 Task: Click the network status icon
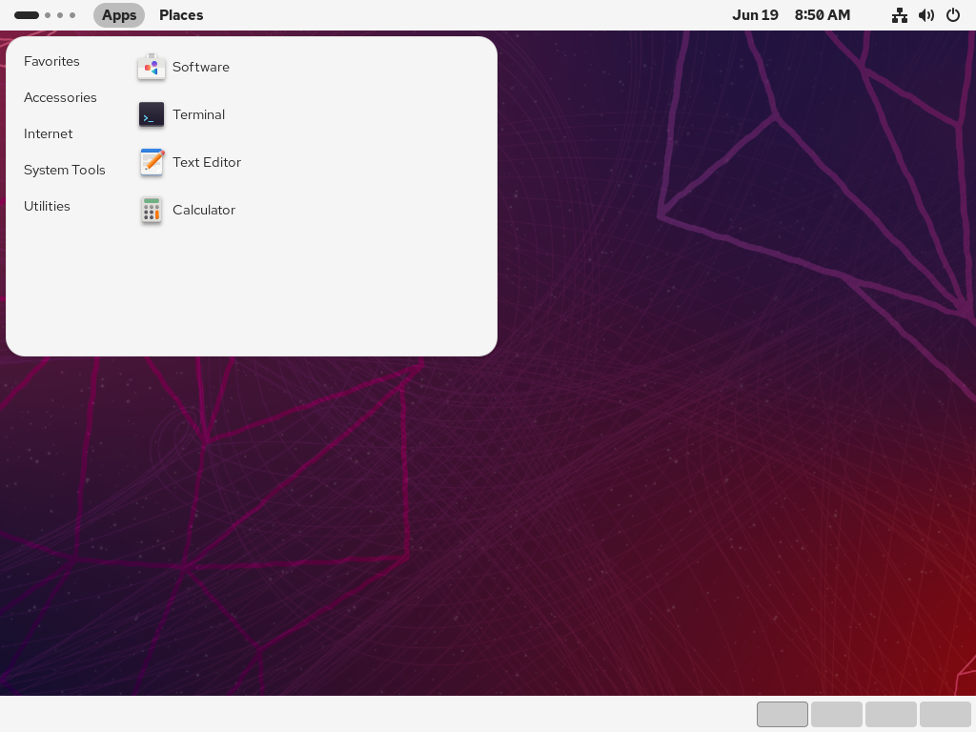click(899, 15)
